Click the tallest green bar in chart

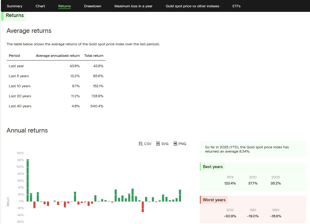point(28,180)
